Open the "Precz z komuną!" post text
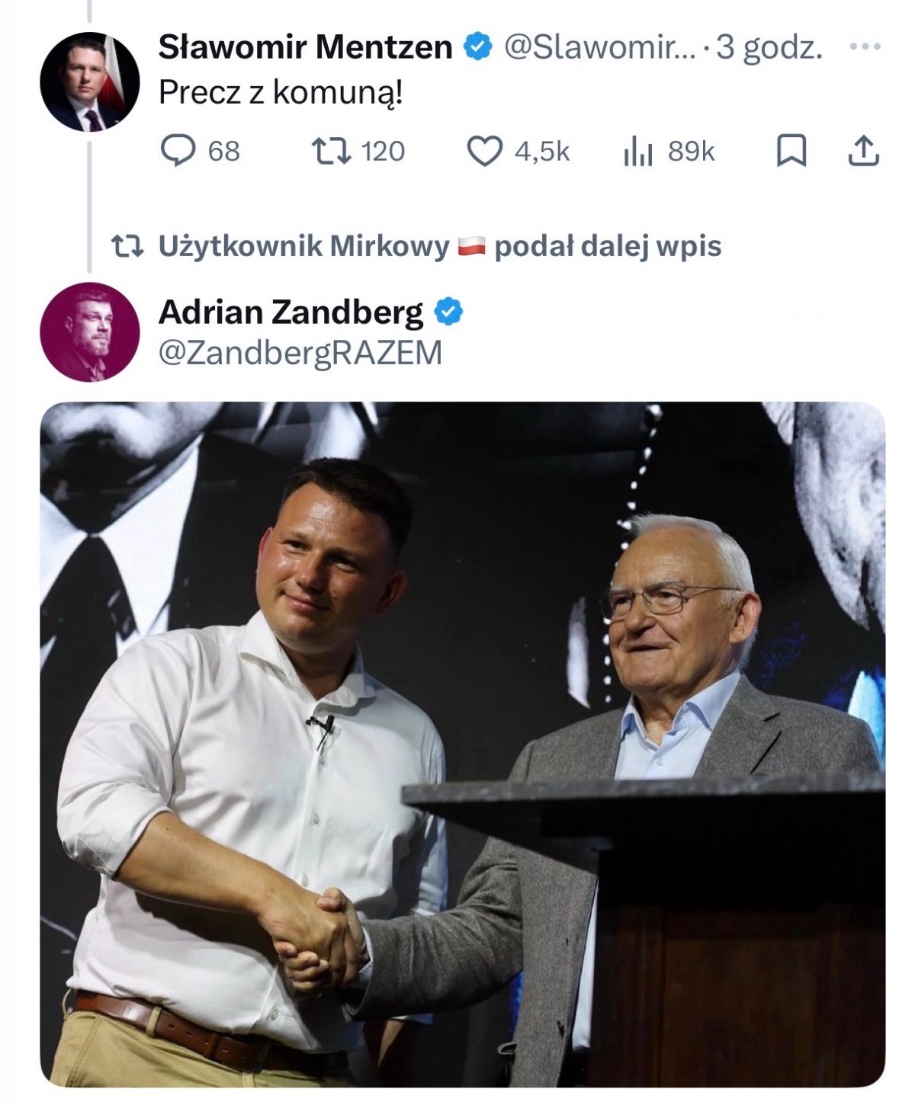899x1105 pixels. pos(280,93)
